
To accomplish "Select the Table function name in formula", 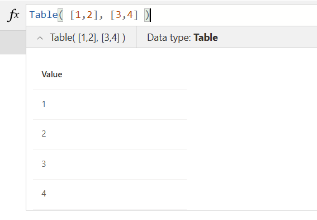I will [44, 15].
